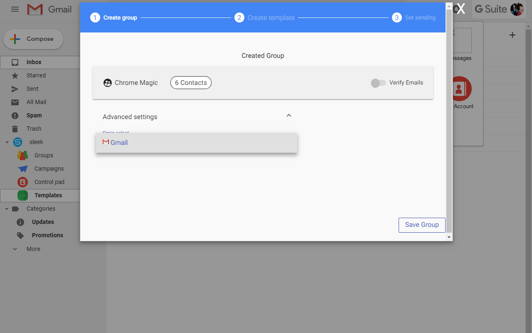Click the Inbox tray icon

(15, 62)
